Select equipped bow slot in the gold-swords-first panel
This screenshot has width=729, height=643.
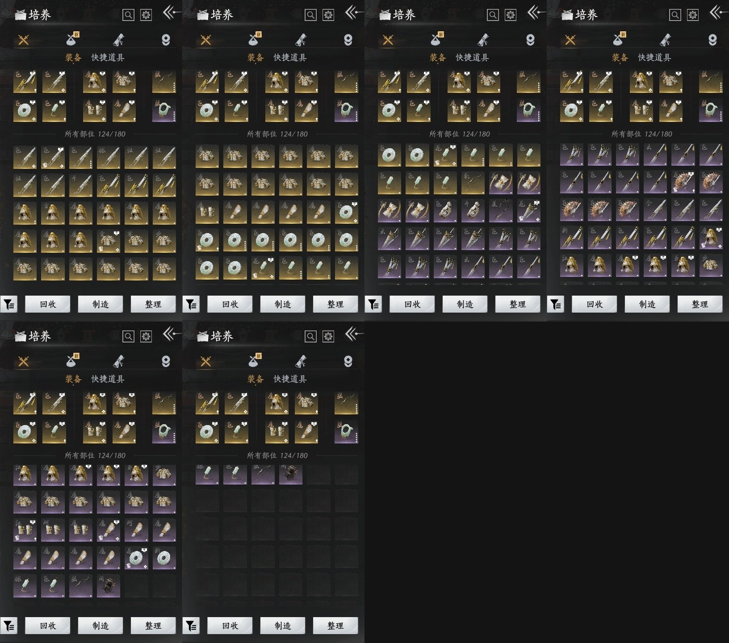(164, 82)
